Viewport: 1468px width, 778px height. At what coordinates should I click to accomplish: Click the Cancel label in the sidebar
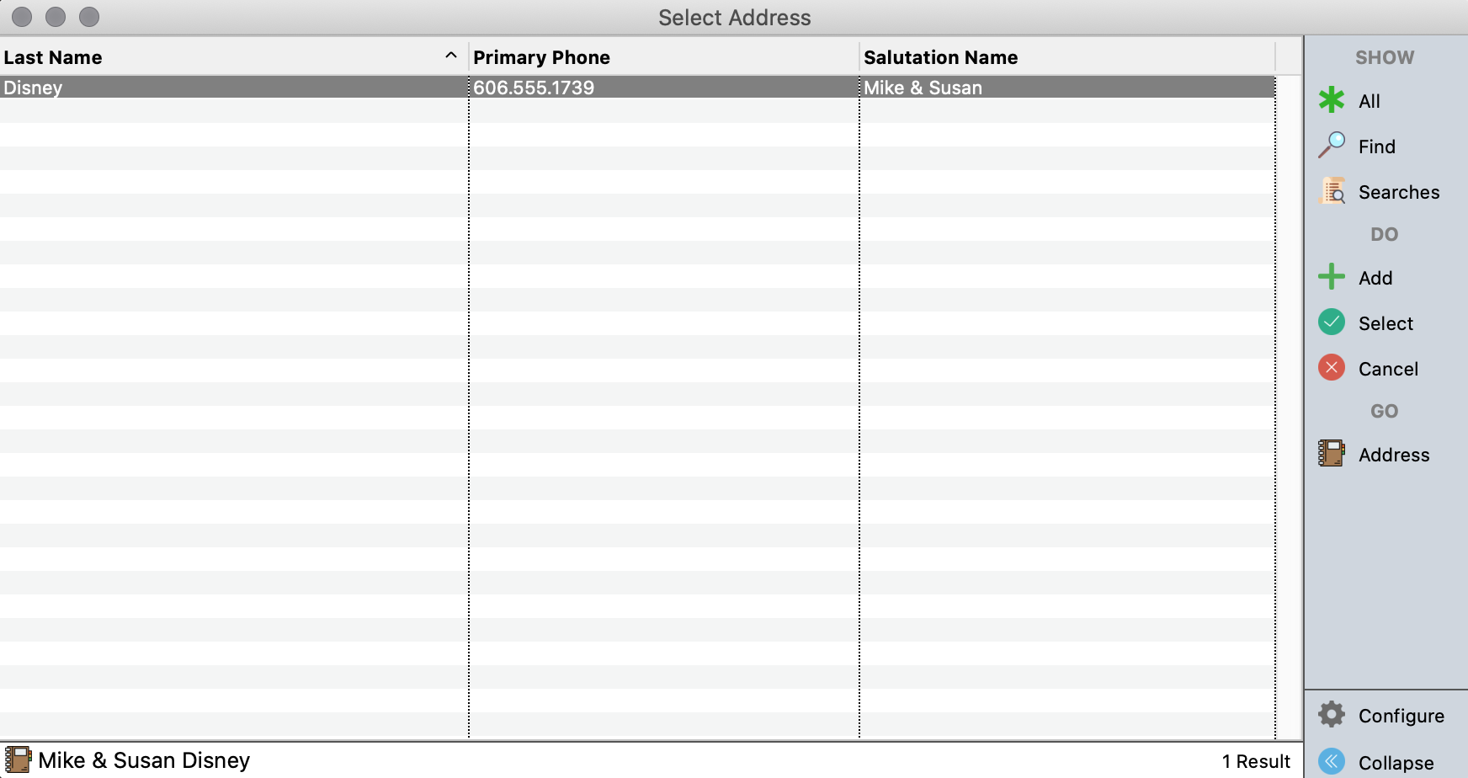click(x=1388, y=369)
